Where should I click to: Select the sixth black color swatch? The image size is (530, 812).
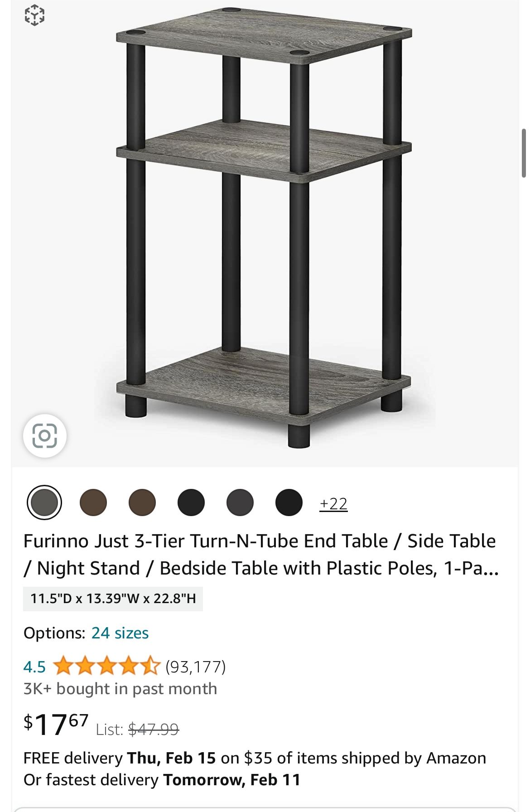(289, 503)
